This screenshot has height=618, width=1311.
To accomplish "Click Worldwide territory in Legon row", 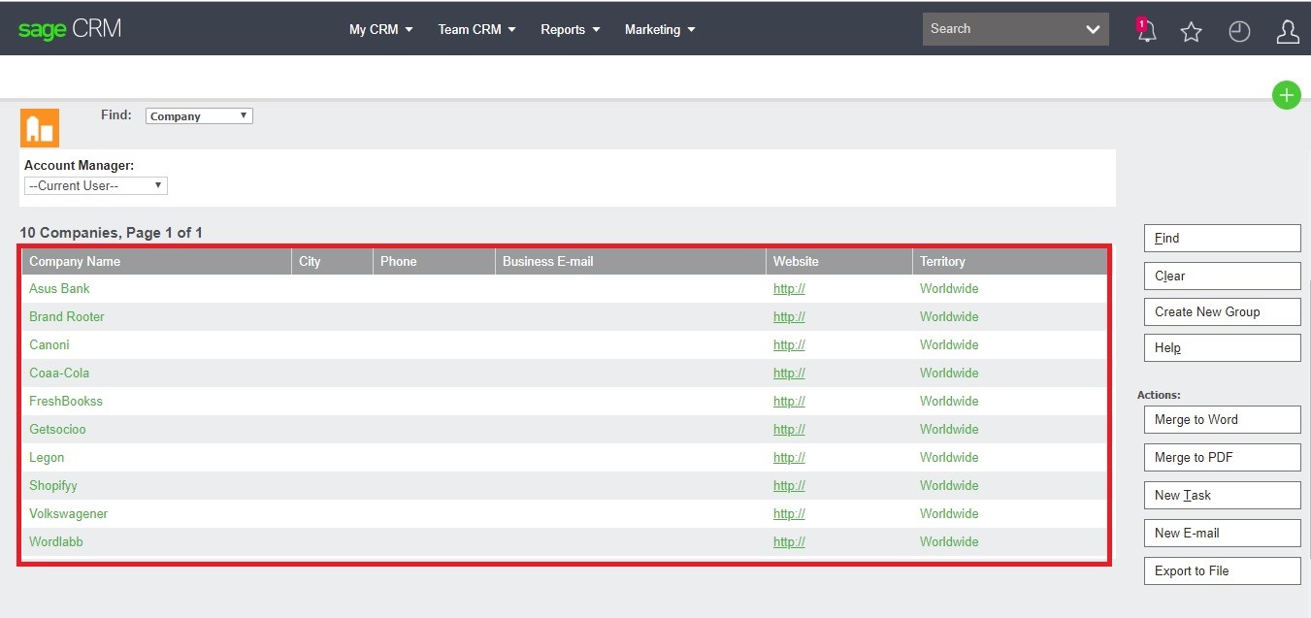I will point(949,457).
